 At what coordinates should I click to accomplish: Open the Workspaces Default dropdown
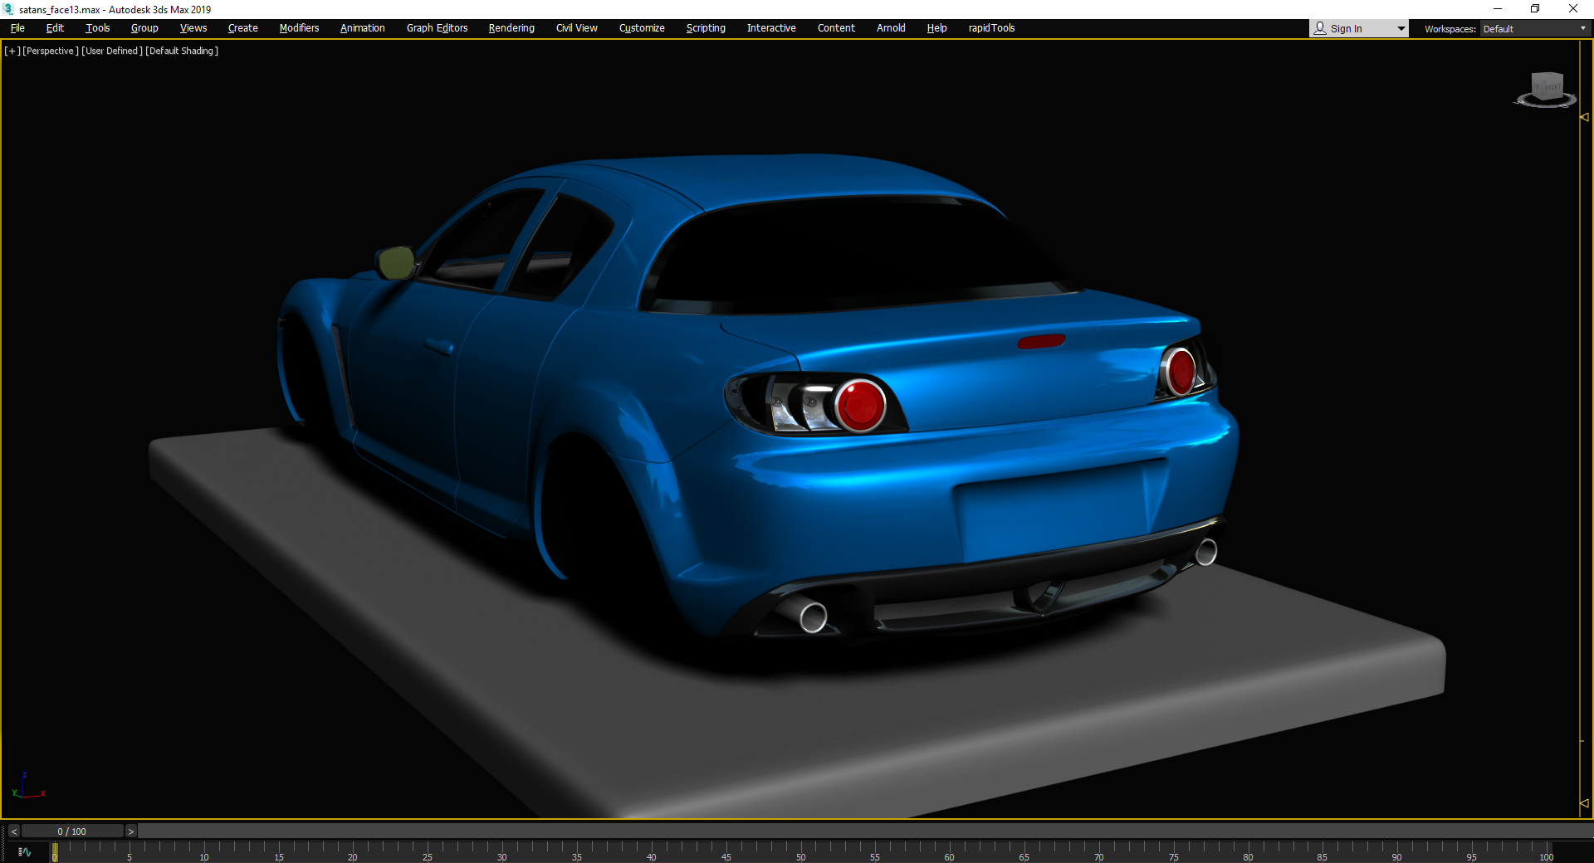tap(1534, 29)
